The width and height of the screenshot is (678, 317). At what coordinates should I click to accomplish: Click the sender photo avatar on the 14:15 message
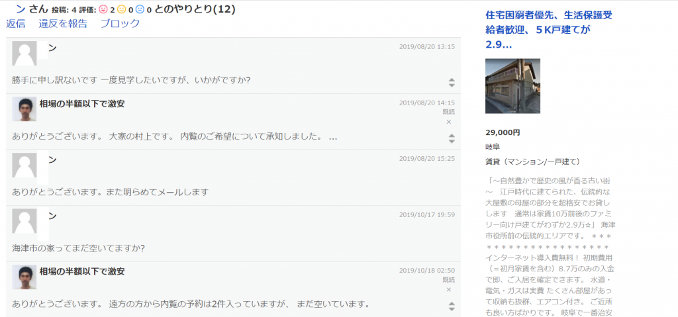coord(24,109)
